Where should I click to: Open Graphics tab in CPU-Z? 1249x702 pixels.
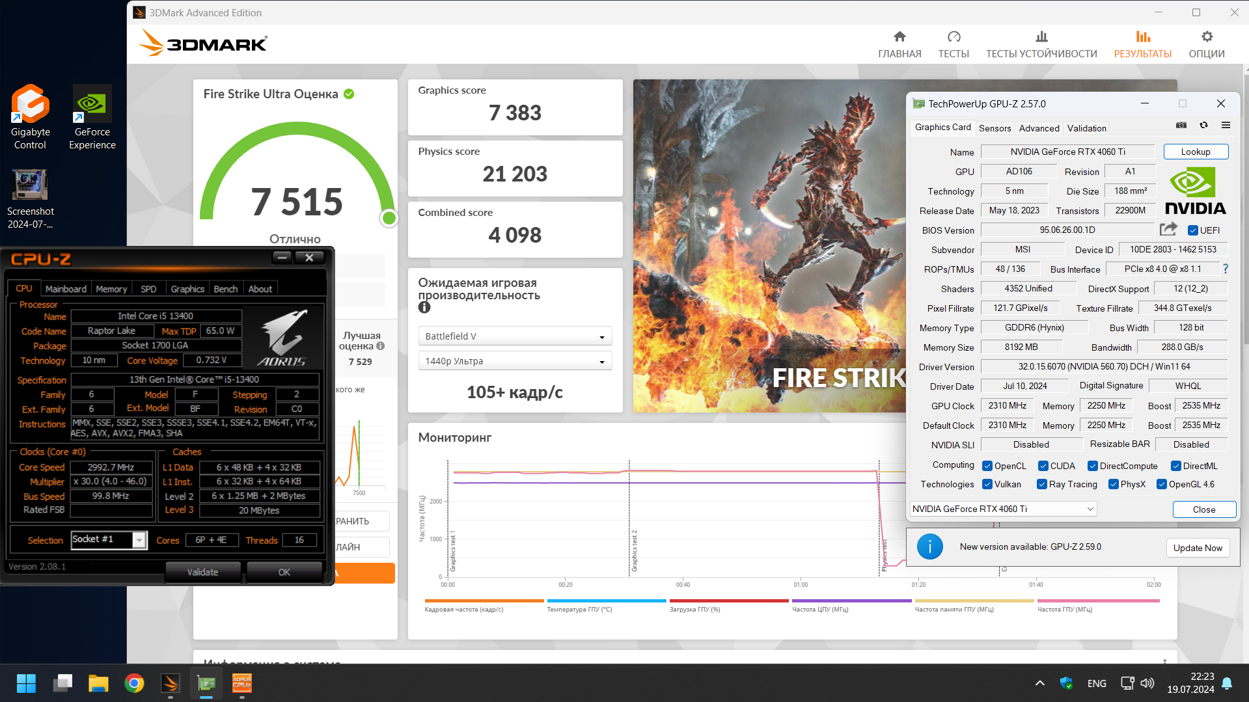click(x=187, y=289)
